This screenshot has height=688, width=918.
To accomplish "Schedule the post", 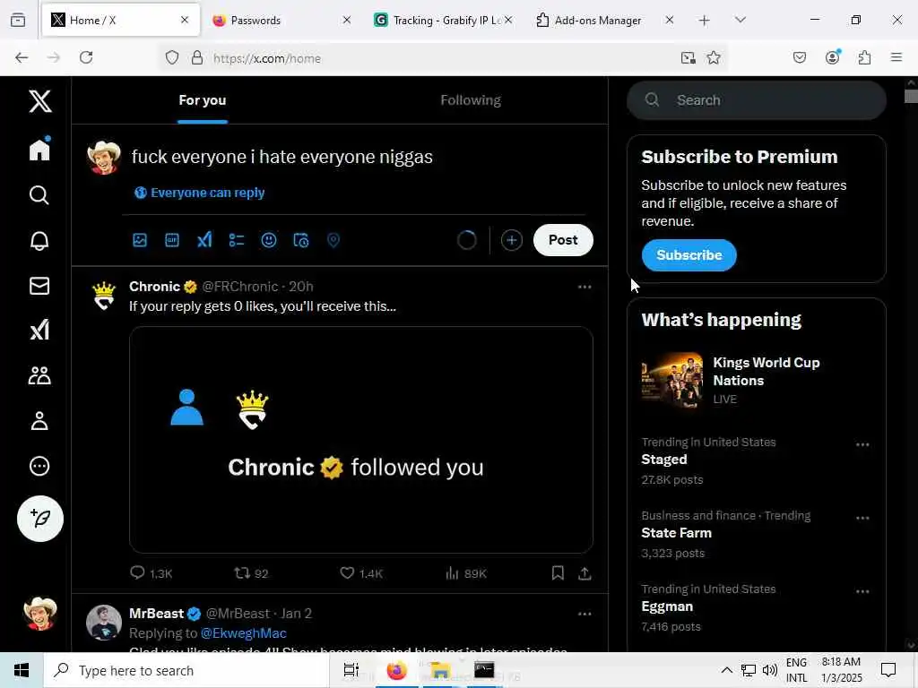I will 301,240.
